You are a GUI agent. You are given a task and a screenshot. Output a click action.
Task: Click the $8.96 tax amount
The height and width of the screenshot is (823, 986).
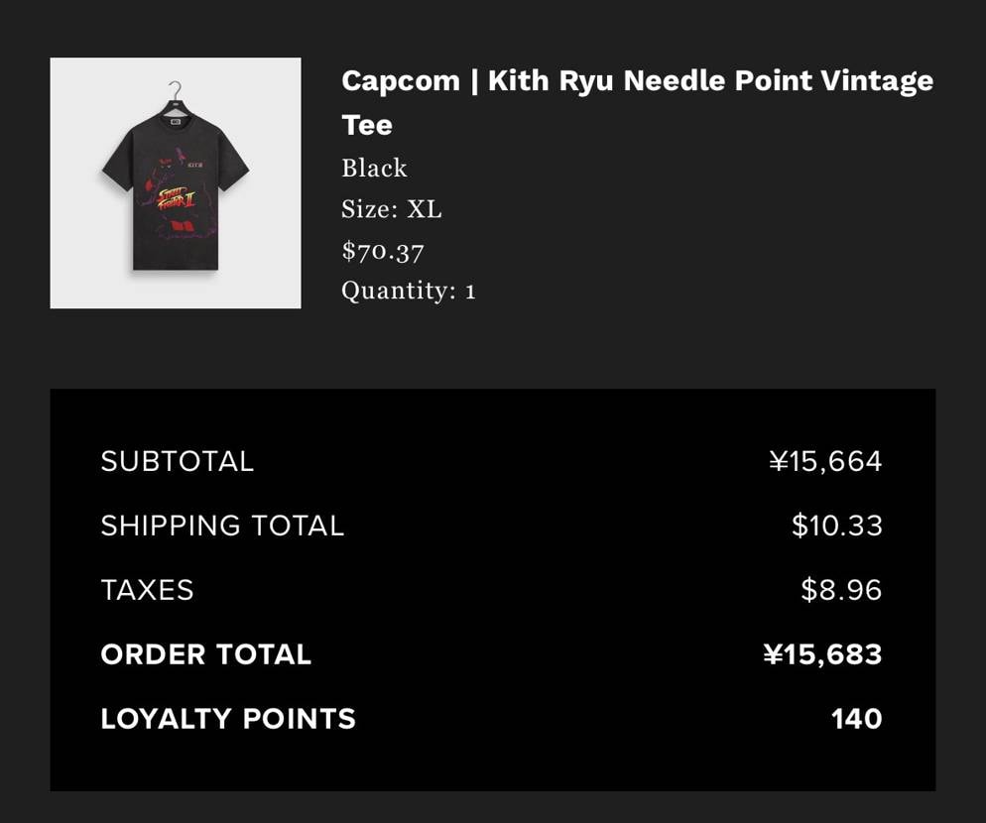pyautogui.click(x=841, y=590)
